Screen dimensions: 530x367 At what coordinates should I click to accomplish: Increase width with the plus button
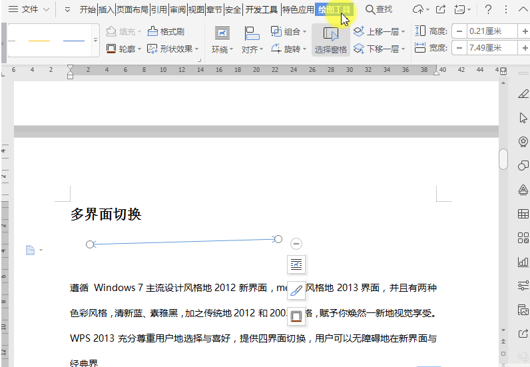tap(525, 48)
